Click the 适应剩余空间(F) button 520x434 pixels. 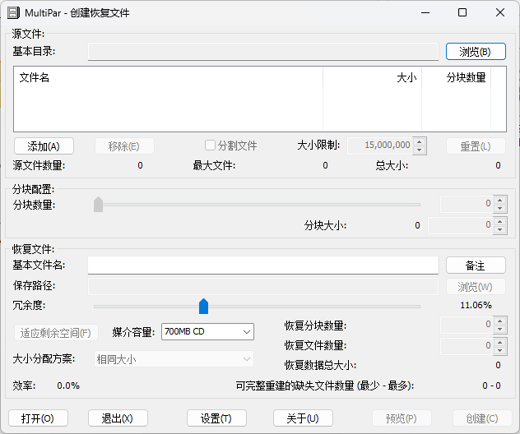click(56, 333)
